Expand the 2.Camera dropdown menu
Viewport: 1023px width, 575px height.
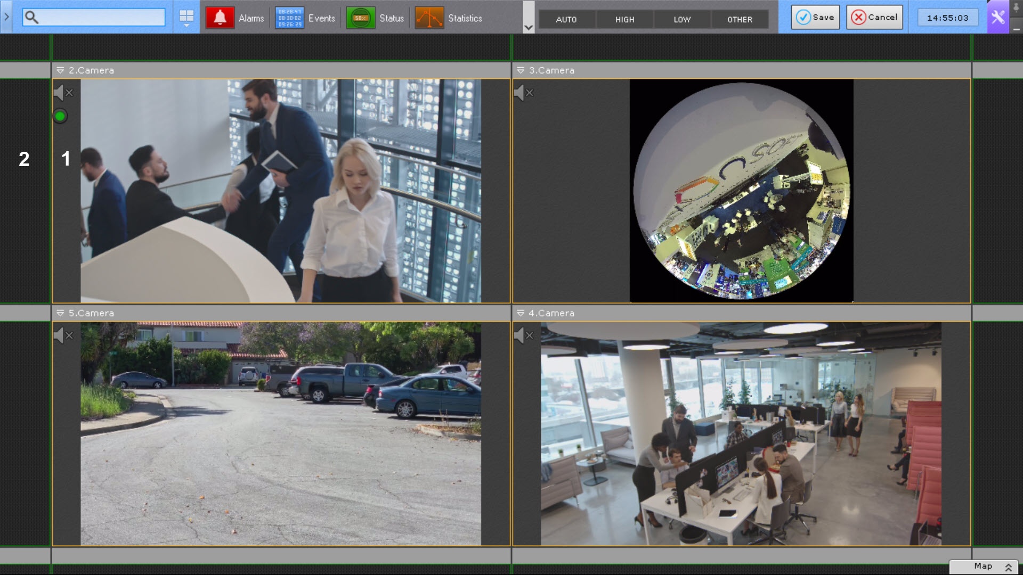[60, 70]
